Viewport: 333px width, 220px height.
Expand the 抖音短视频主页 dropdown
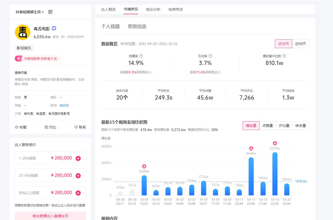30,12
